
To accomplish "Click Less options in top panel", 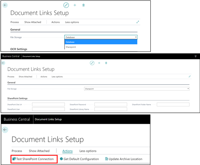I will 72,22.
